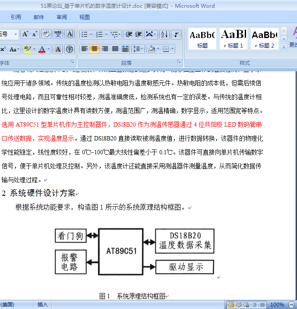Expand the font size combo box
297x309 pixels.
pos(16,34)
